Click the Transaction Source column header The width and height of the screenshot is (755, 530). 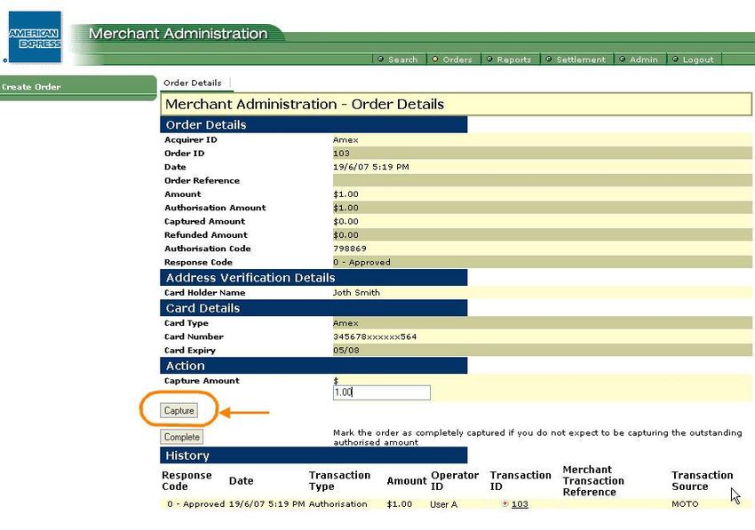[702, 480]
